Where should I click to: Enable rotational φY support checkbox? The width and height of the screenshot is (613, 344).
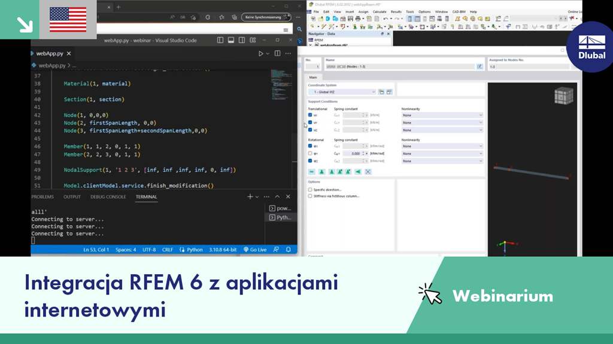(x=310, y=153)
